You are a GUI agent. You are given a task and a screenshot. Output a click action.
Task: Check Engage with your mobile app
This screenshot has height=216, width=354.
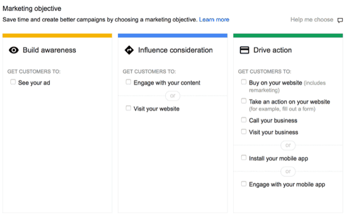[x=244, y=183]
